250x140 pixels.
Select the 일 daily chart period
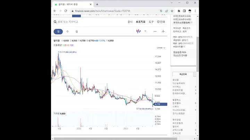tap(58, 32)
